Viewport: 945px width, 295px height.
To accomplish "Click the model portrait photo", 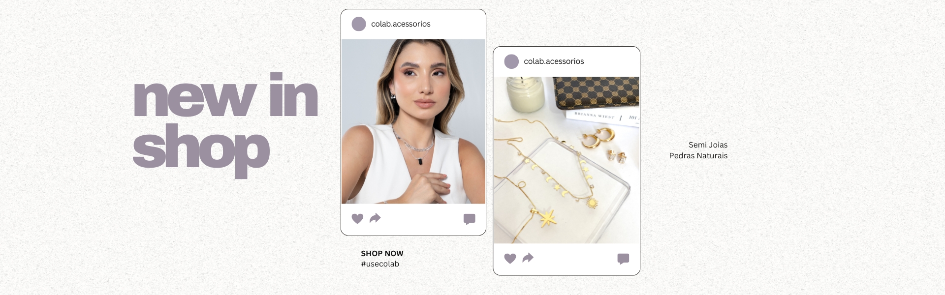I will point(413,121).
